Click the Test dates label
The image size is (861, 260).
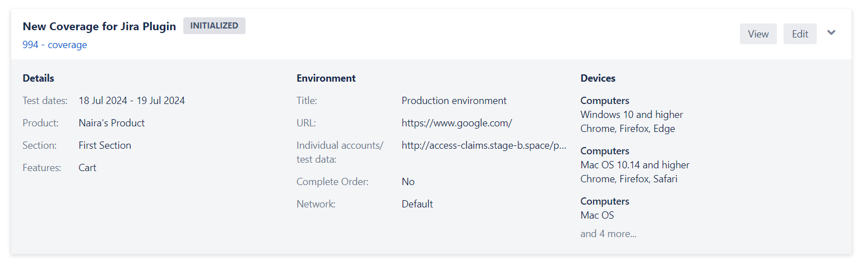point(45,101)
